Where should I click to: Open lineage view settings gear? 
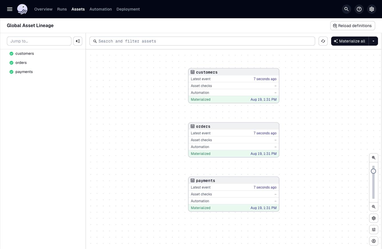click(x=373, y=218)
